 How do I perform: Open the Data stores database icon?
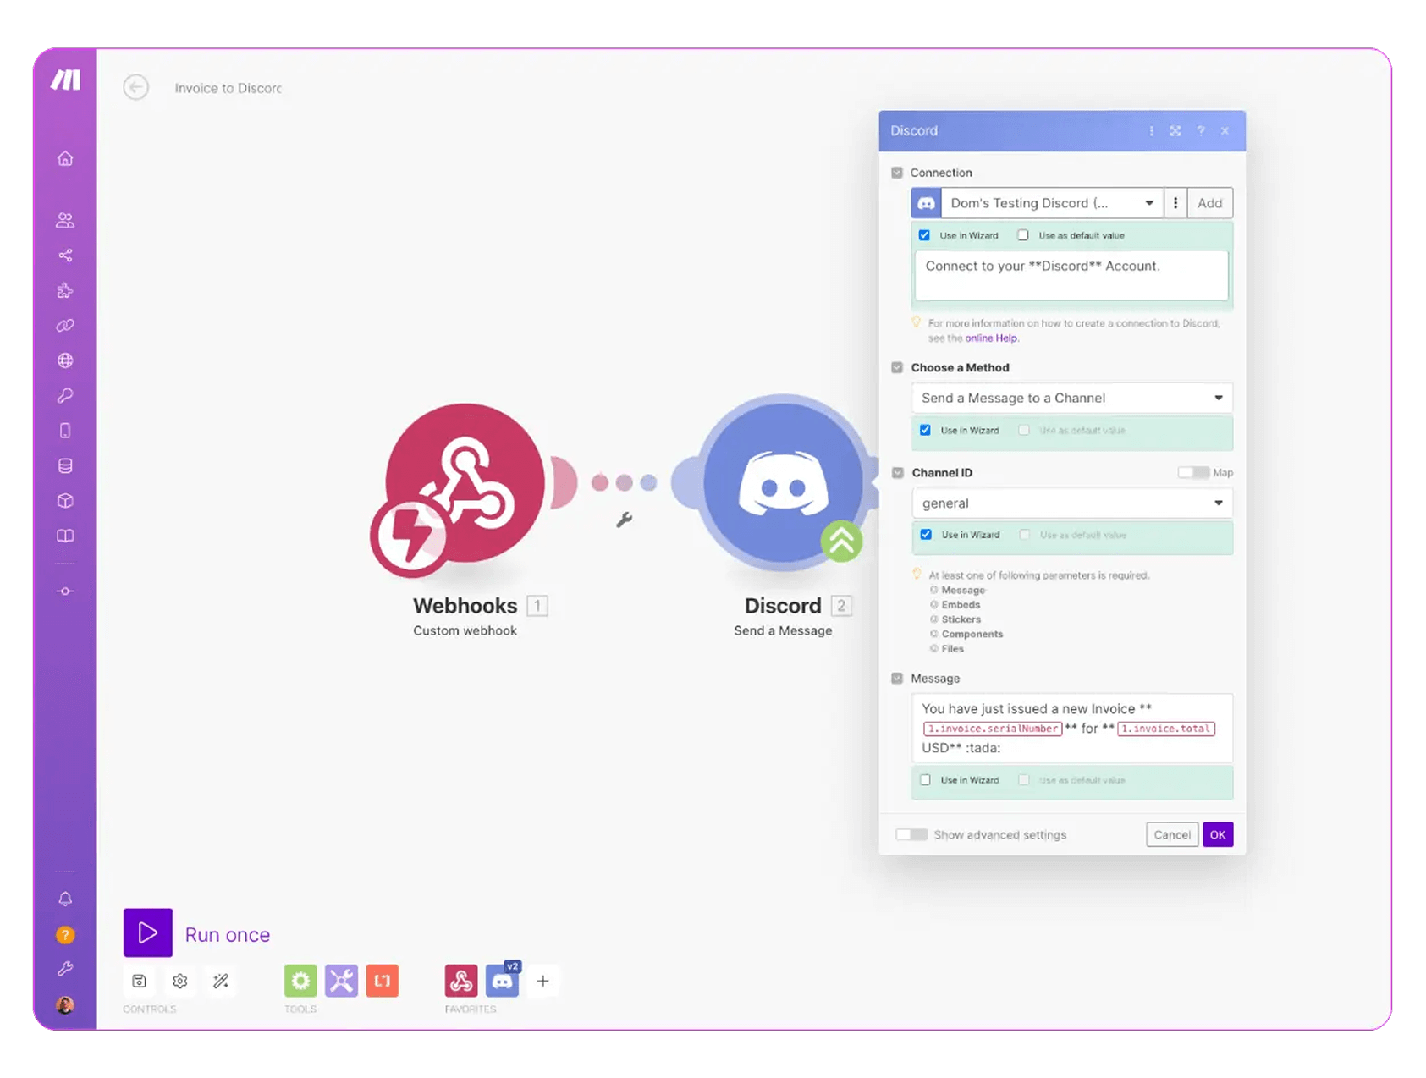65,465
